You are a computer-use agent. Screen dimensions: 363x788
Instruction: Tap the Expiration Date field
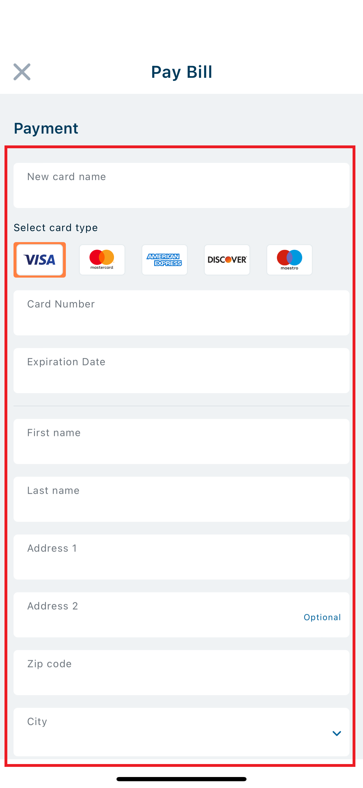pos(181,370)
